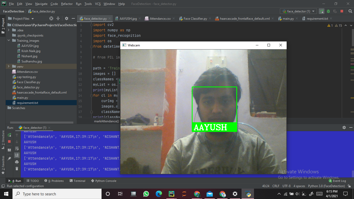Image resolution: width=354 pixels, height=199 pixels.
Task: Enable scroll to end in console output
Action: coord(17,155)
